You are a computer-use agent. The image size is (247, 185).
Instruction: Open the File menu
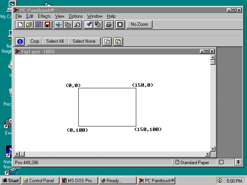point(19,16)
